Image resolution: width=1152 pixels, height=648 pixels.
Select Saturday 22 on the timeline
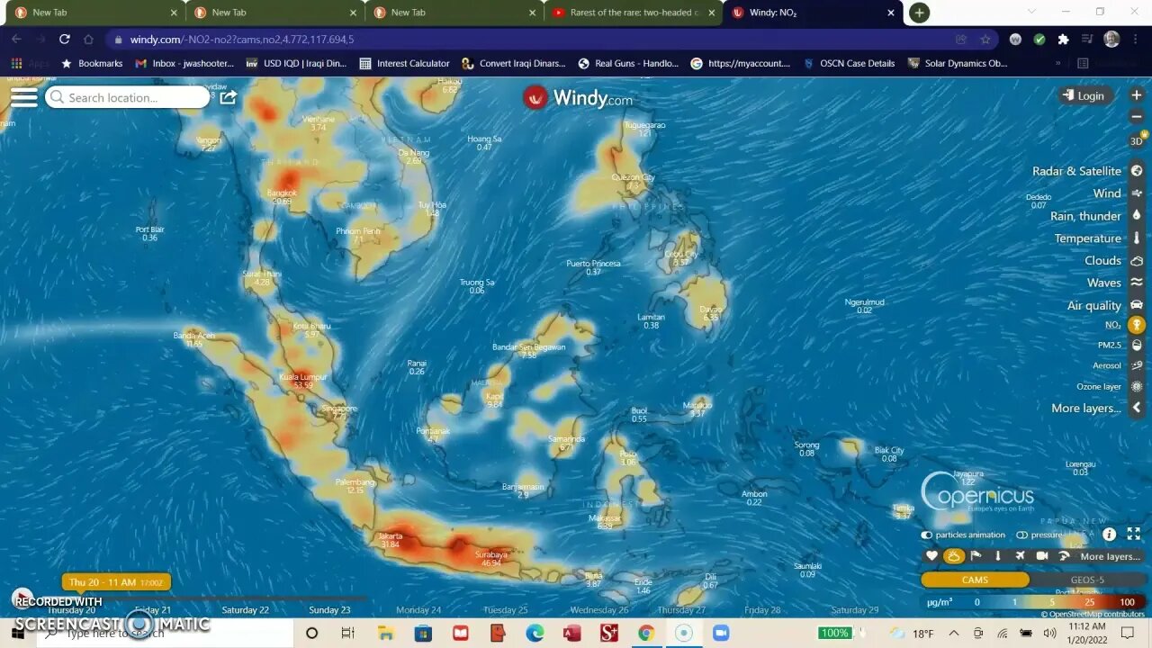245,610
